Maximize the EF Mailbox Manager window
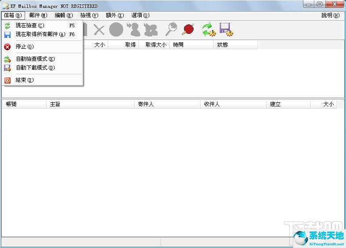Screen dimensions: 346x248 coord(320,4)
